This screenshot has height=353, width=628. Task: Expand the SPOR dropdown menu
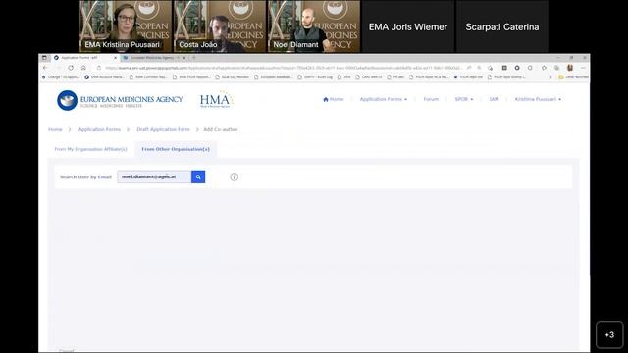pyautogui.click(x=464, y=99)
